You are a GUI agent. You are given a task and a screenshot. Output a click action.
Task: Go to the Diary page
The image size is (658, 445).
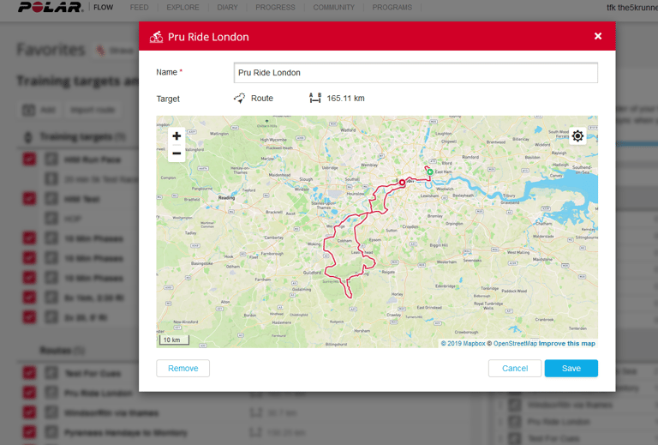pos(227,8)
